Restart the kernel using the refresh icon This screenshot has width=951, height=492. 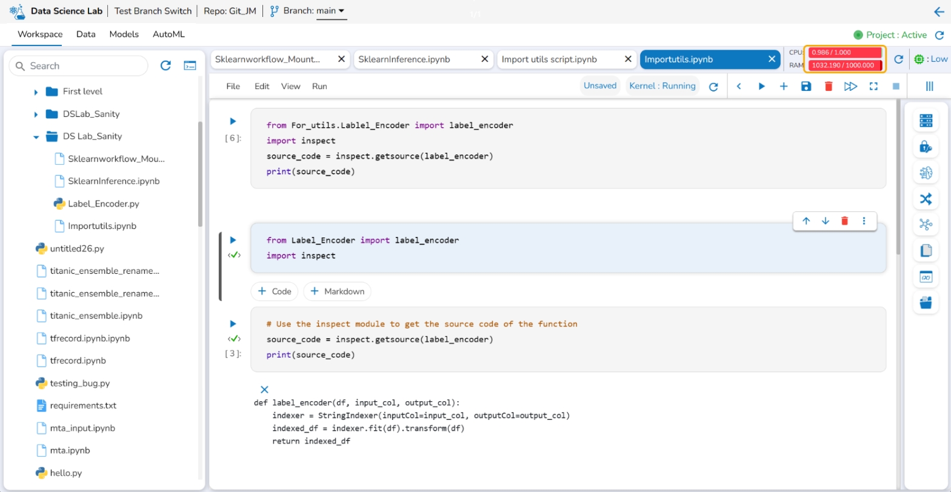(713, 87)
